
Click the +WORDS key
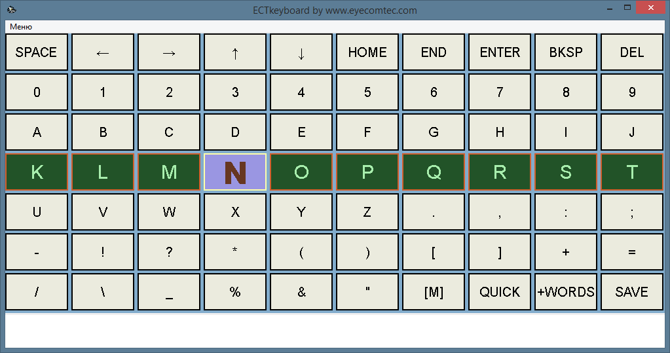(566, 292)
